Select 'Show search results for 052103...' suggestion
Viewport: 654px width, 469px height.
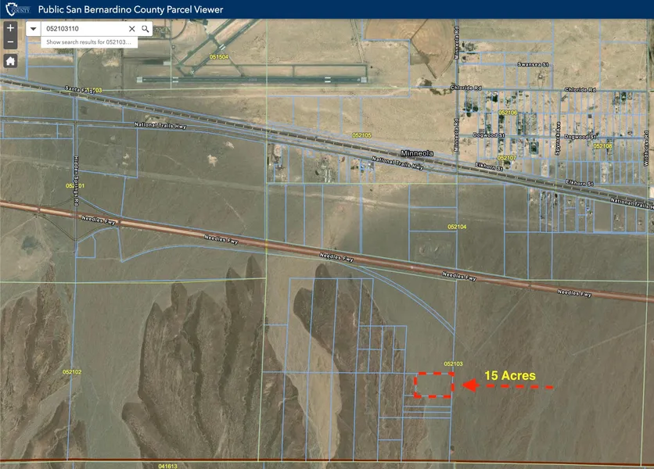[x=89, y=42]
